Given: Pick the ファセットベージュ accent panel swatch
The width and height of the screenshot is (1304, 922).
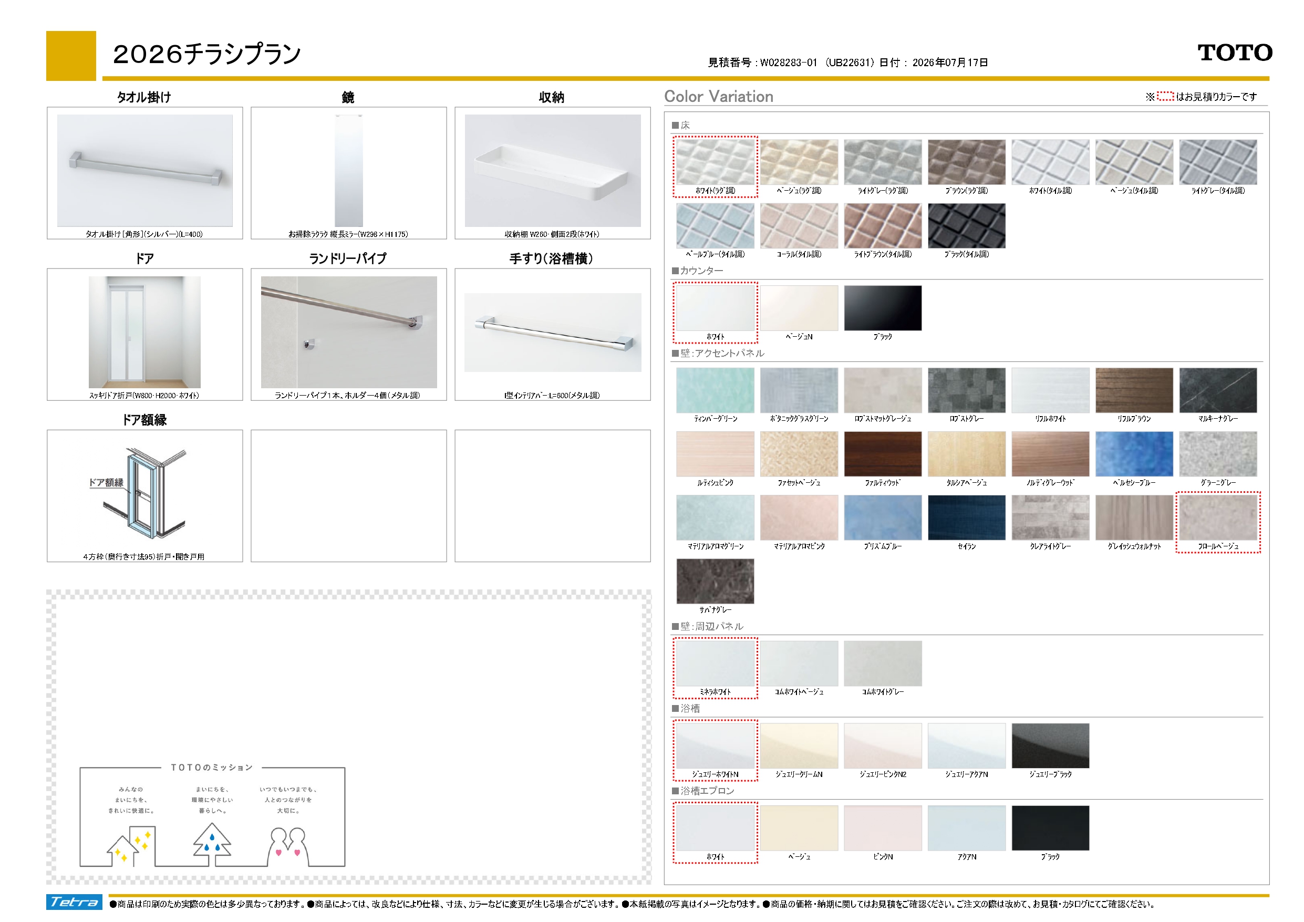Looking at the screenshot, I should [799, 454].
